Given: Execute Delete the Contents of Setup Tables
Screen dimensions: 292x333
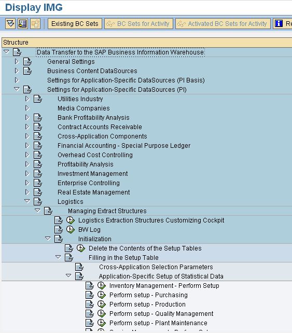Looking at the screenshot, I should tap(81, 248).
